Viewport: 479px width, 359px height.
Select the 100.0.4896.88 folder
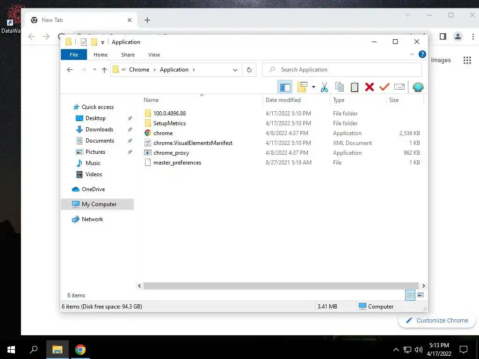pos(169,113)
